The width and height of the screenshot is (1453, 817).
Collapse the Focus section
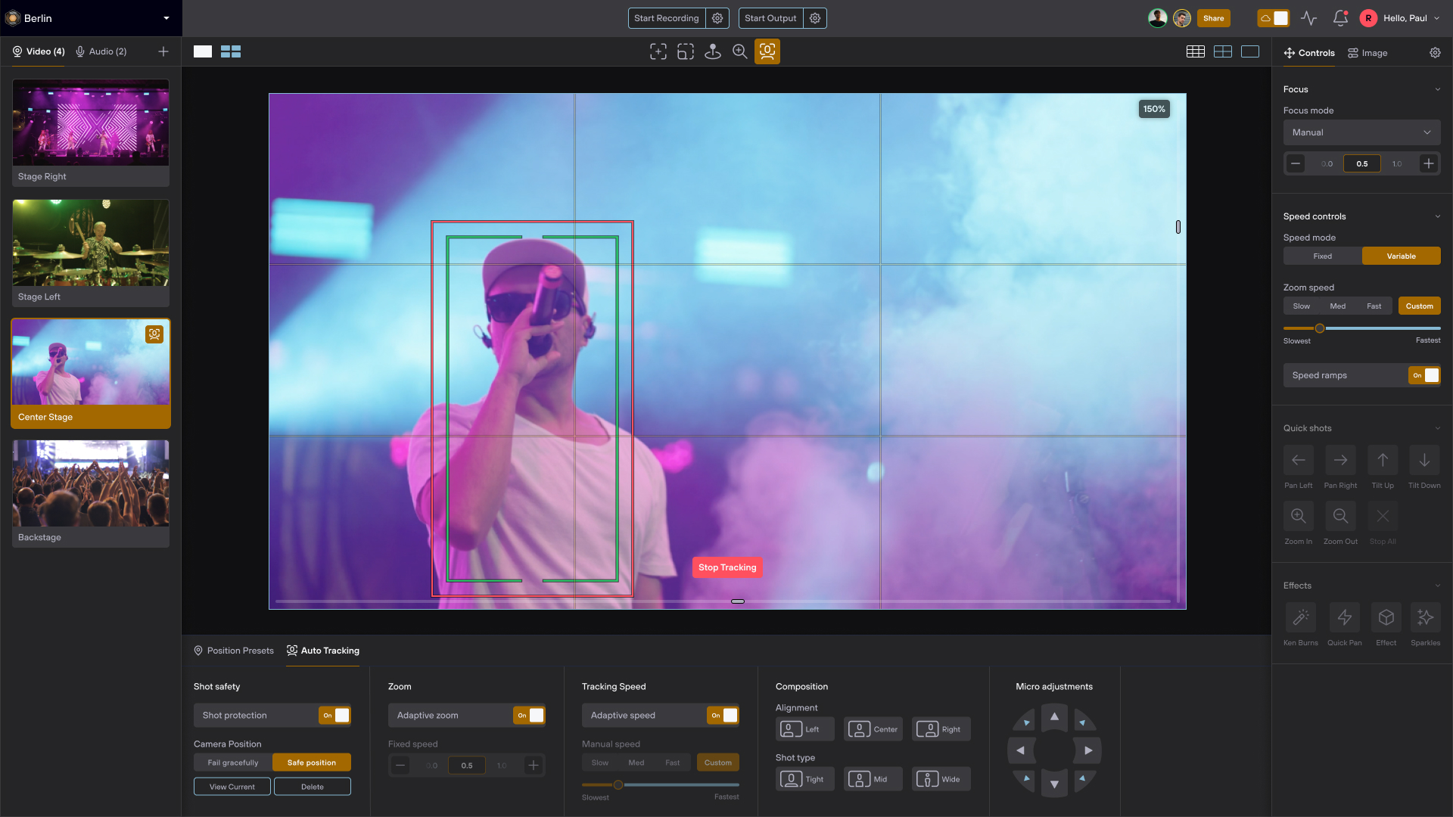coord(1437,89)
